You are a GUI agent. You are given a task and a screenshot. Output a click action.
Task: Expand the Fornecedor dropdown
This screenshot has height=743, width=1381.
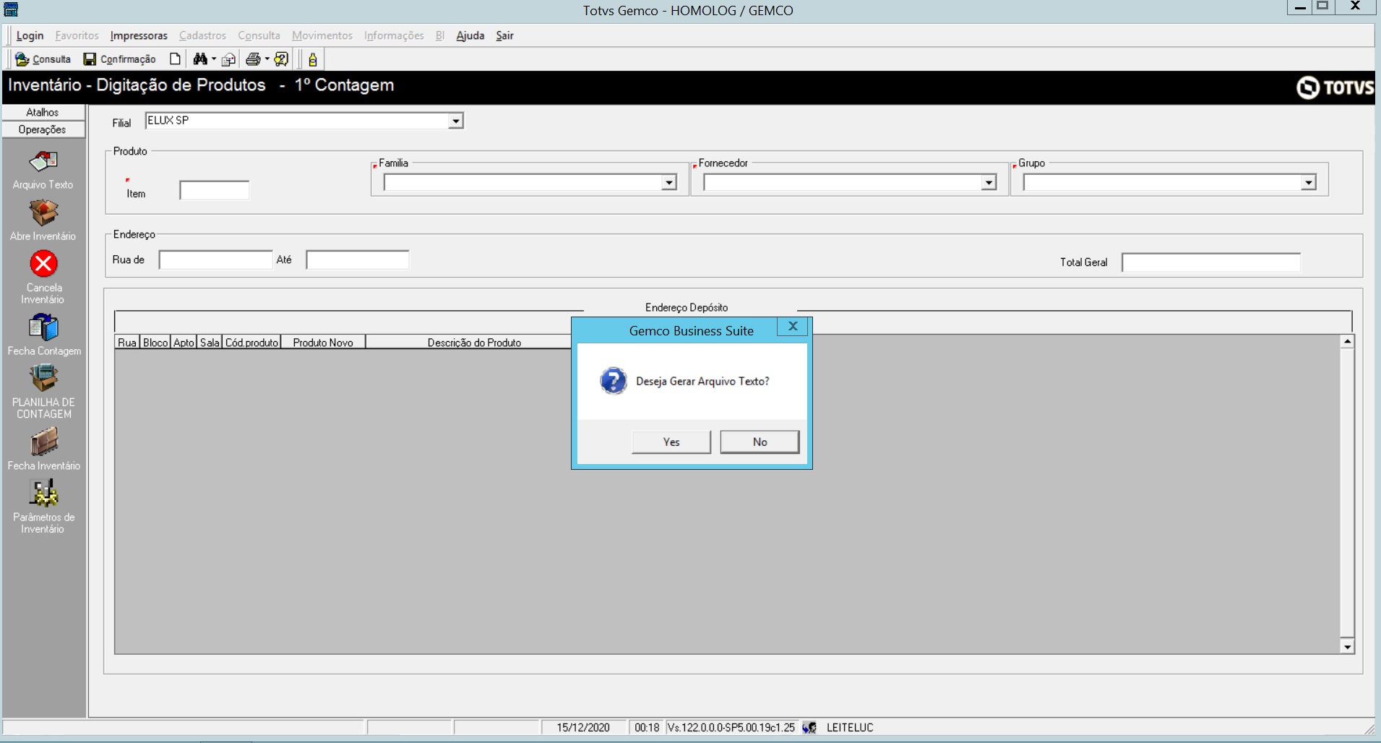pyautogui.click(x=989, y=183)
